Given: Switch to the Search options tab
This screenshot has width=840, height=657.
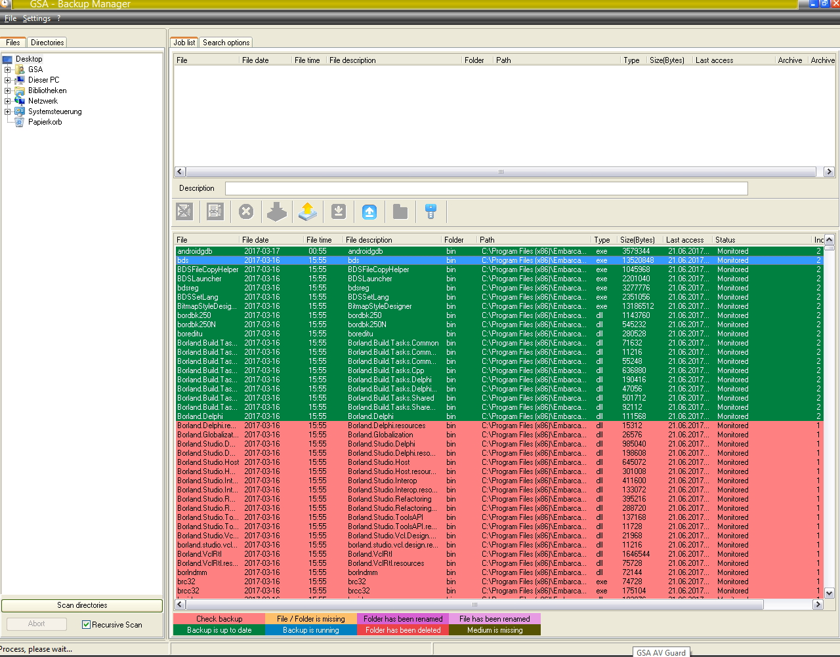Looking at the screenshot, I should pyautogui.click(x=226, y=43).
